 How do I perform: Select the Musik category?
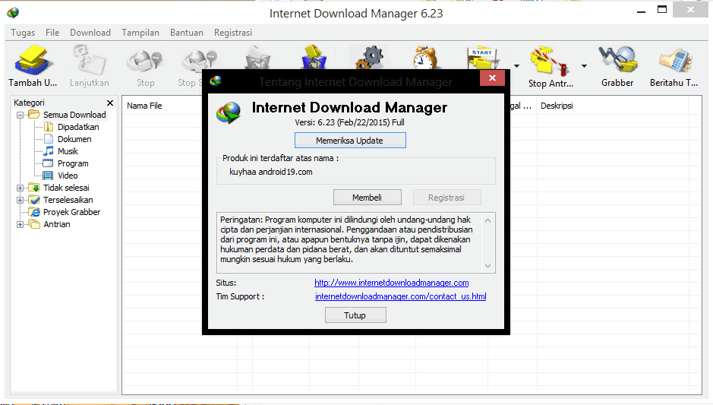click(x=68, y=151)
